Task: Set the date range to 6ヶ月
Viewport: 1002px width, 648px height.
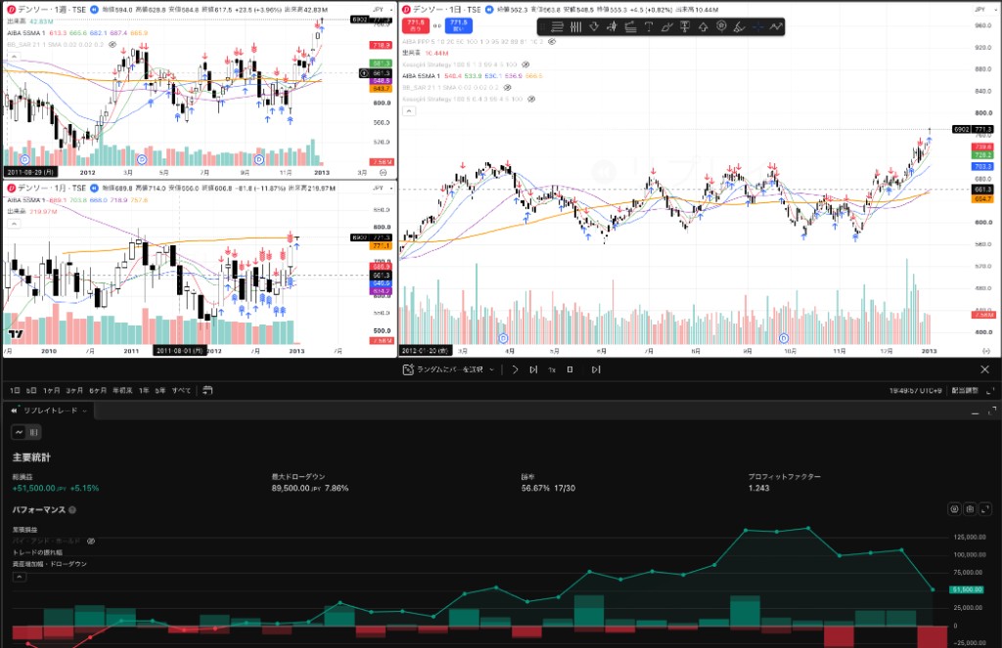Action: click(98, 390)
